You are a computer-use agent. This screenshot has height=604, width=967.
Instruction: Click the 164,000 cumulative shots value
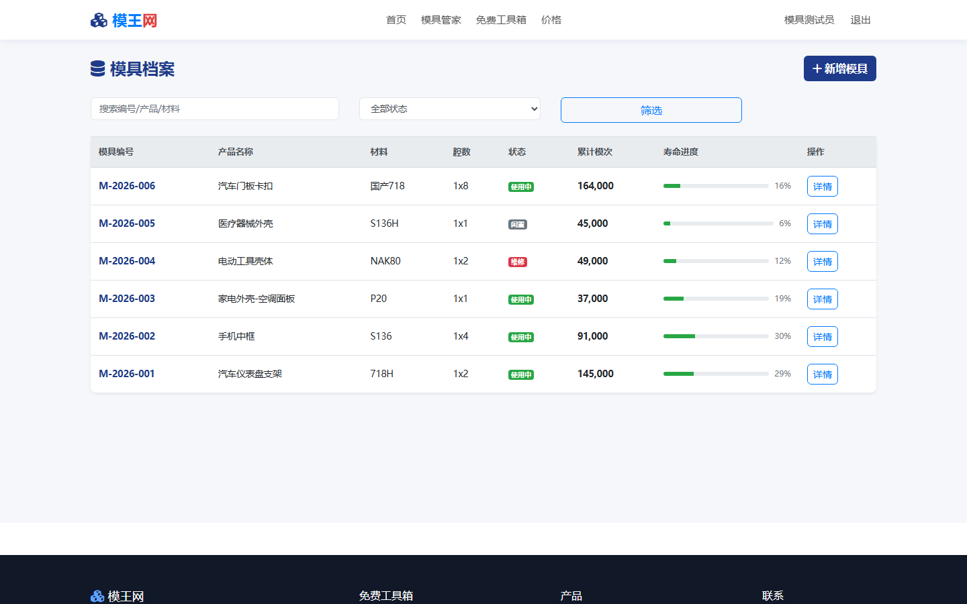[x=596, y=186]
